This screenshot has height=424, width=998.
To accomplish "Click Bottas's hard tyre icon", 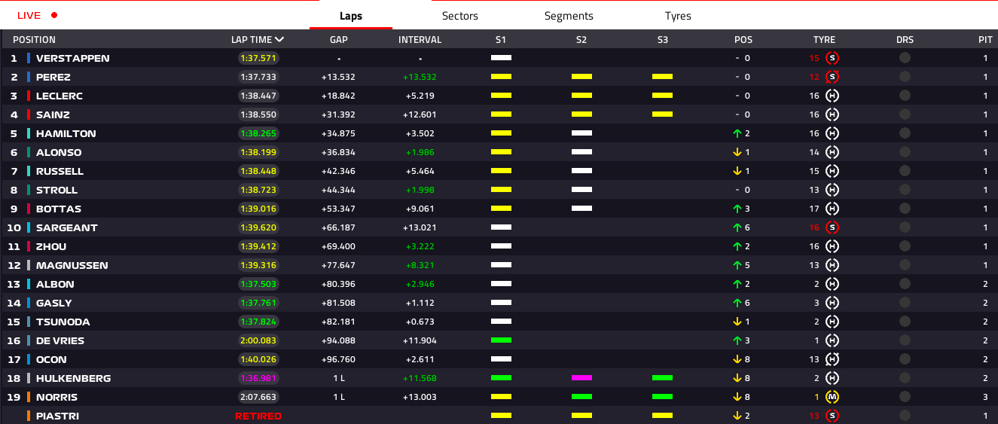I will pyautogui.click(x=832, y=209).
